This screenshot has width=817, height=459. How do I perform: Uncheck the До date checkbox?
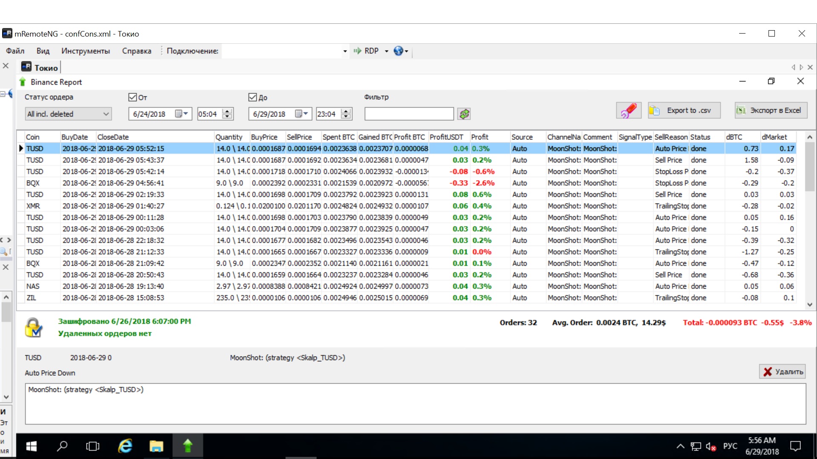click(252, 97)
